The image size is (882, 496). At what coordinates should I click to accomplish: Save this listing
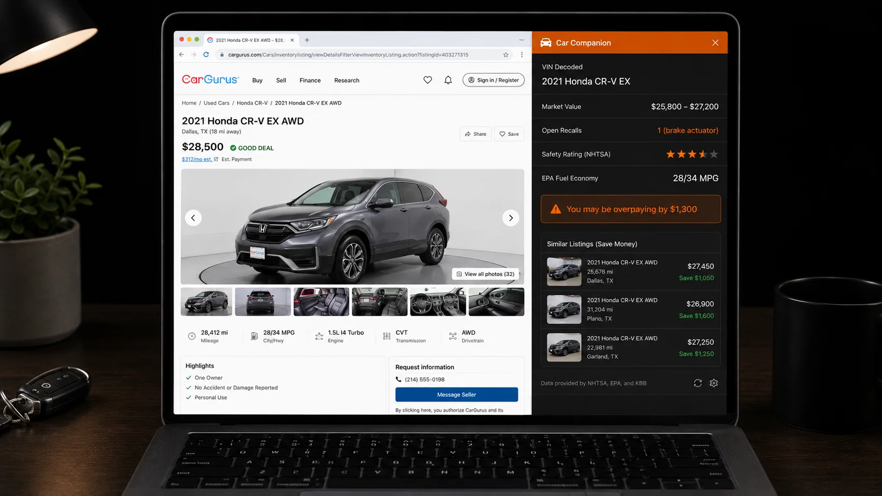click(510, 134)
